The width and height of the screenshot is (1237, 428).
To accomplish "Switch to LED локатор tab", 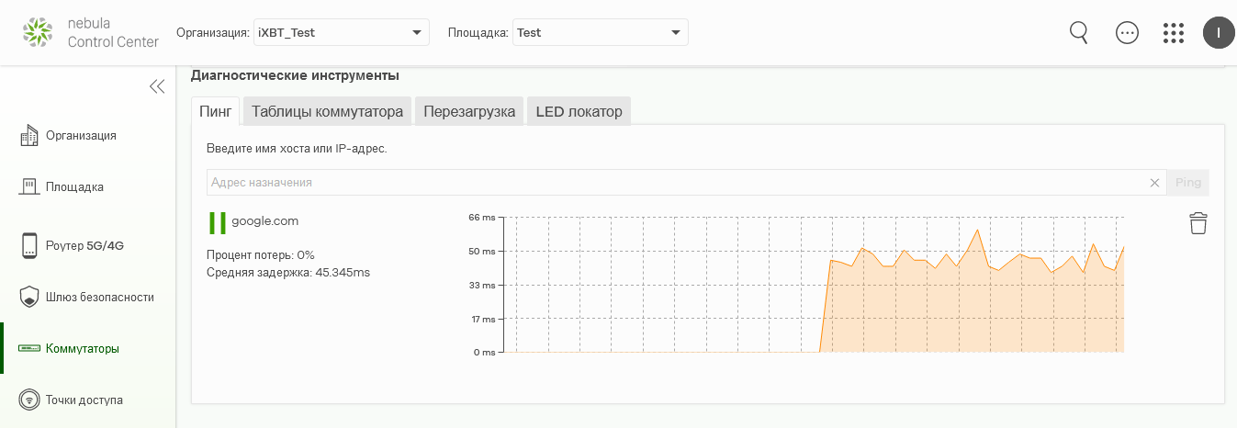I will point(579,112).
